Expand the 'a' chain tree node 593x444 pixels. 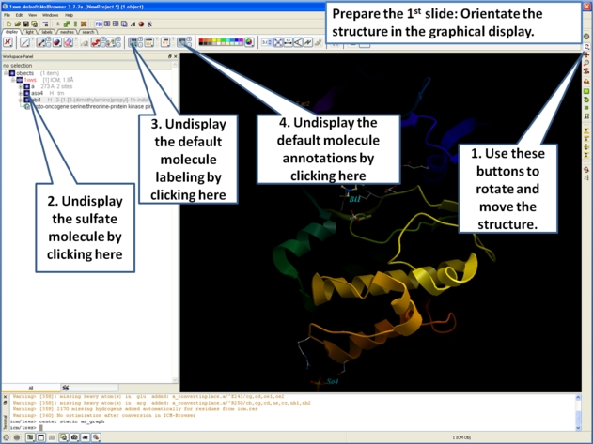[20, 86]
